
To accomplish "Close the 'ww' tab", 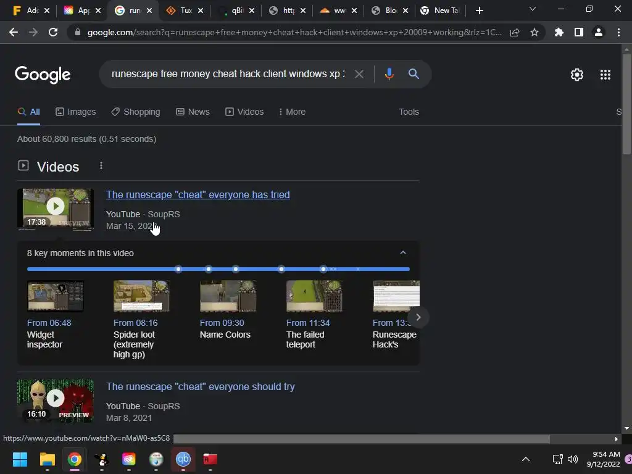I will pyautogui.click(x=354, y=11).
